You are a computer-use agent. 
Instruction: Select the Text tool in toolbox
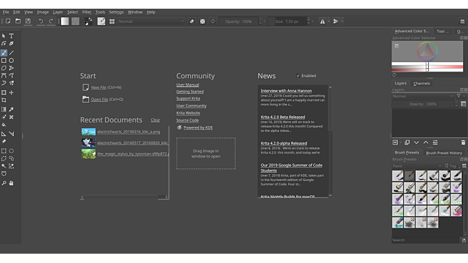tap(11, 36)
